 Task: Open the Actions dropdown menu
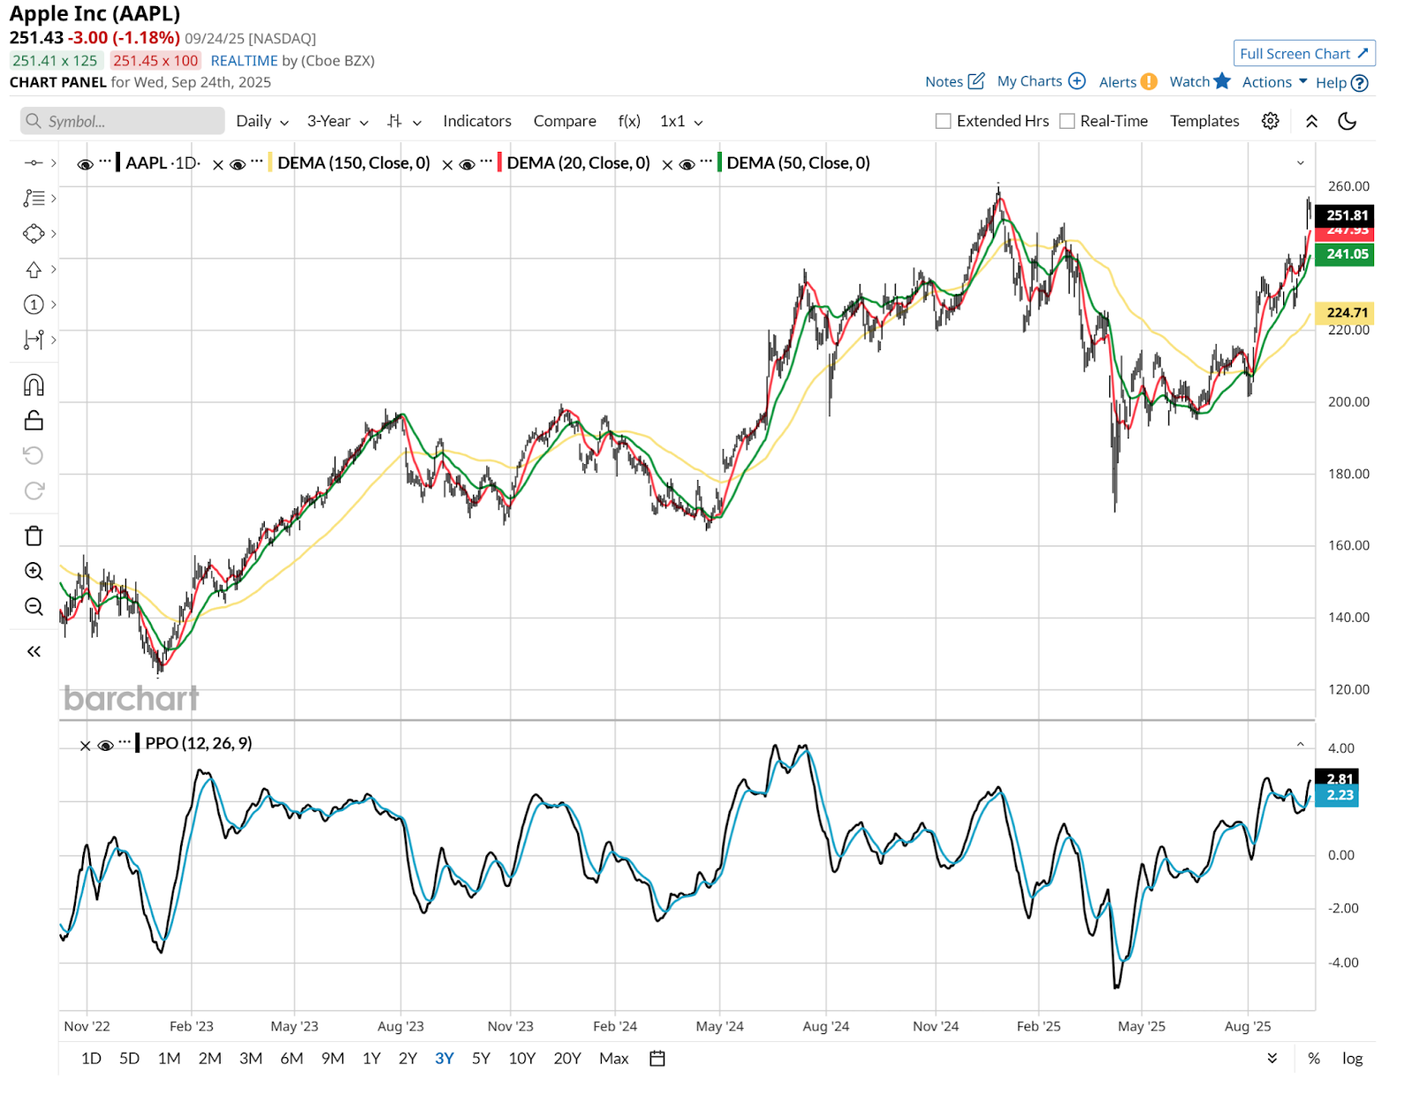[1274, 82]
